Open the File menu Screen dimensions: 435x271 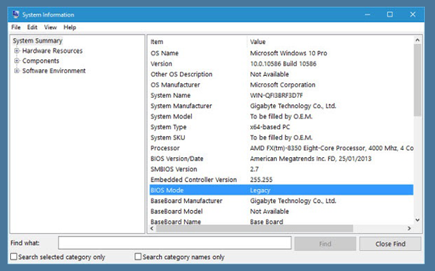(x=16, y=27)
